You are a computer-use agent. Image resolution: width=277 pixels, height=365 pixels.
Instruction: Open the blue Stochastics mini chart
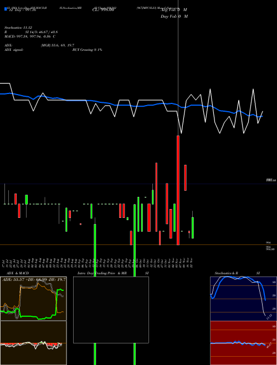tap(243, 299)
